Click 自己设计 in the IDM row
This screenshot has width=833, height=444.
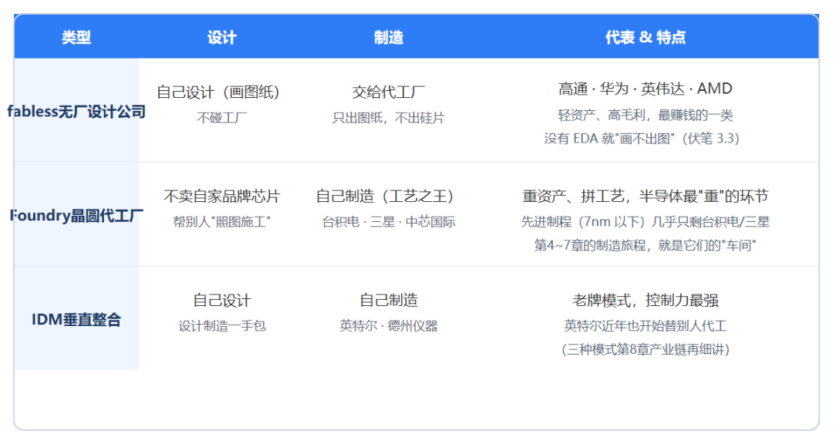coord(221,300)
